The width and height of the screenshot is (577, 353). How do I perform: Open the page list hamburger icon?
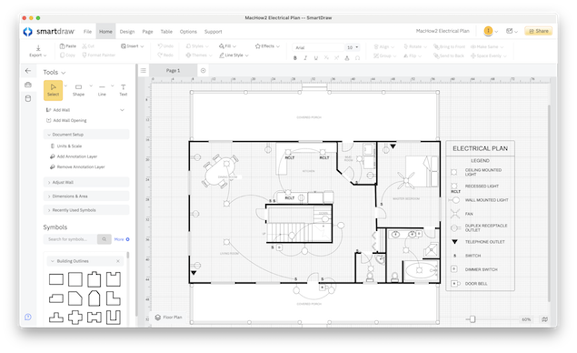coord(144,70)
